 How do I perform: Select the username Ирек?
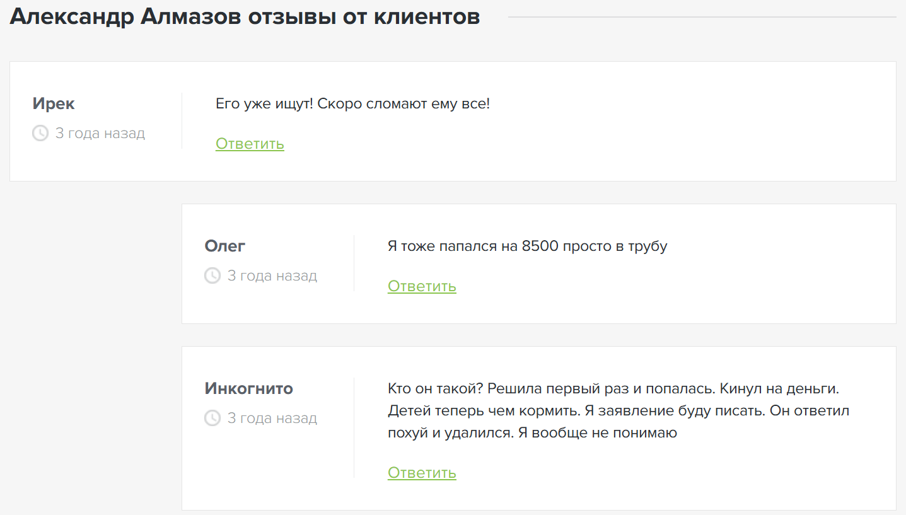coord(54,104)
